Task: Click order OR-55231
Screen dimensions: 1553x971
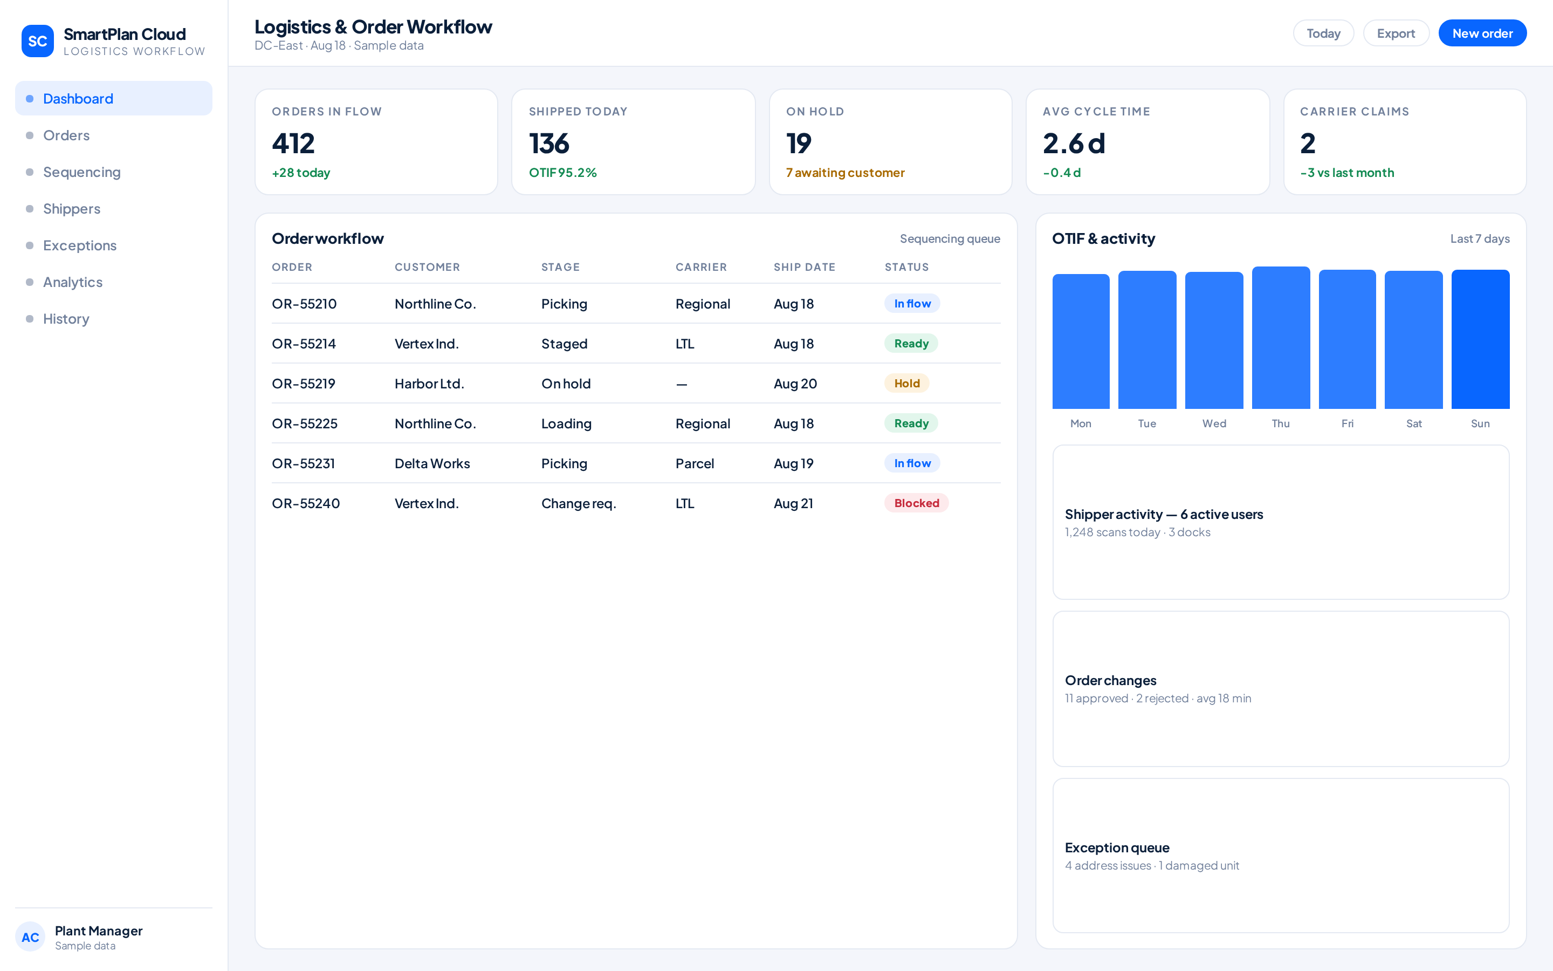Action: 304,463
